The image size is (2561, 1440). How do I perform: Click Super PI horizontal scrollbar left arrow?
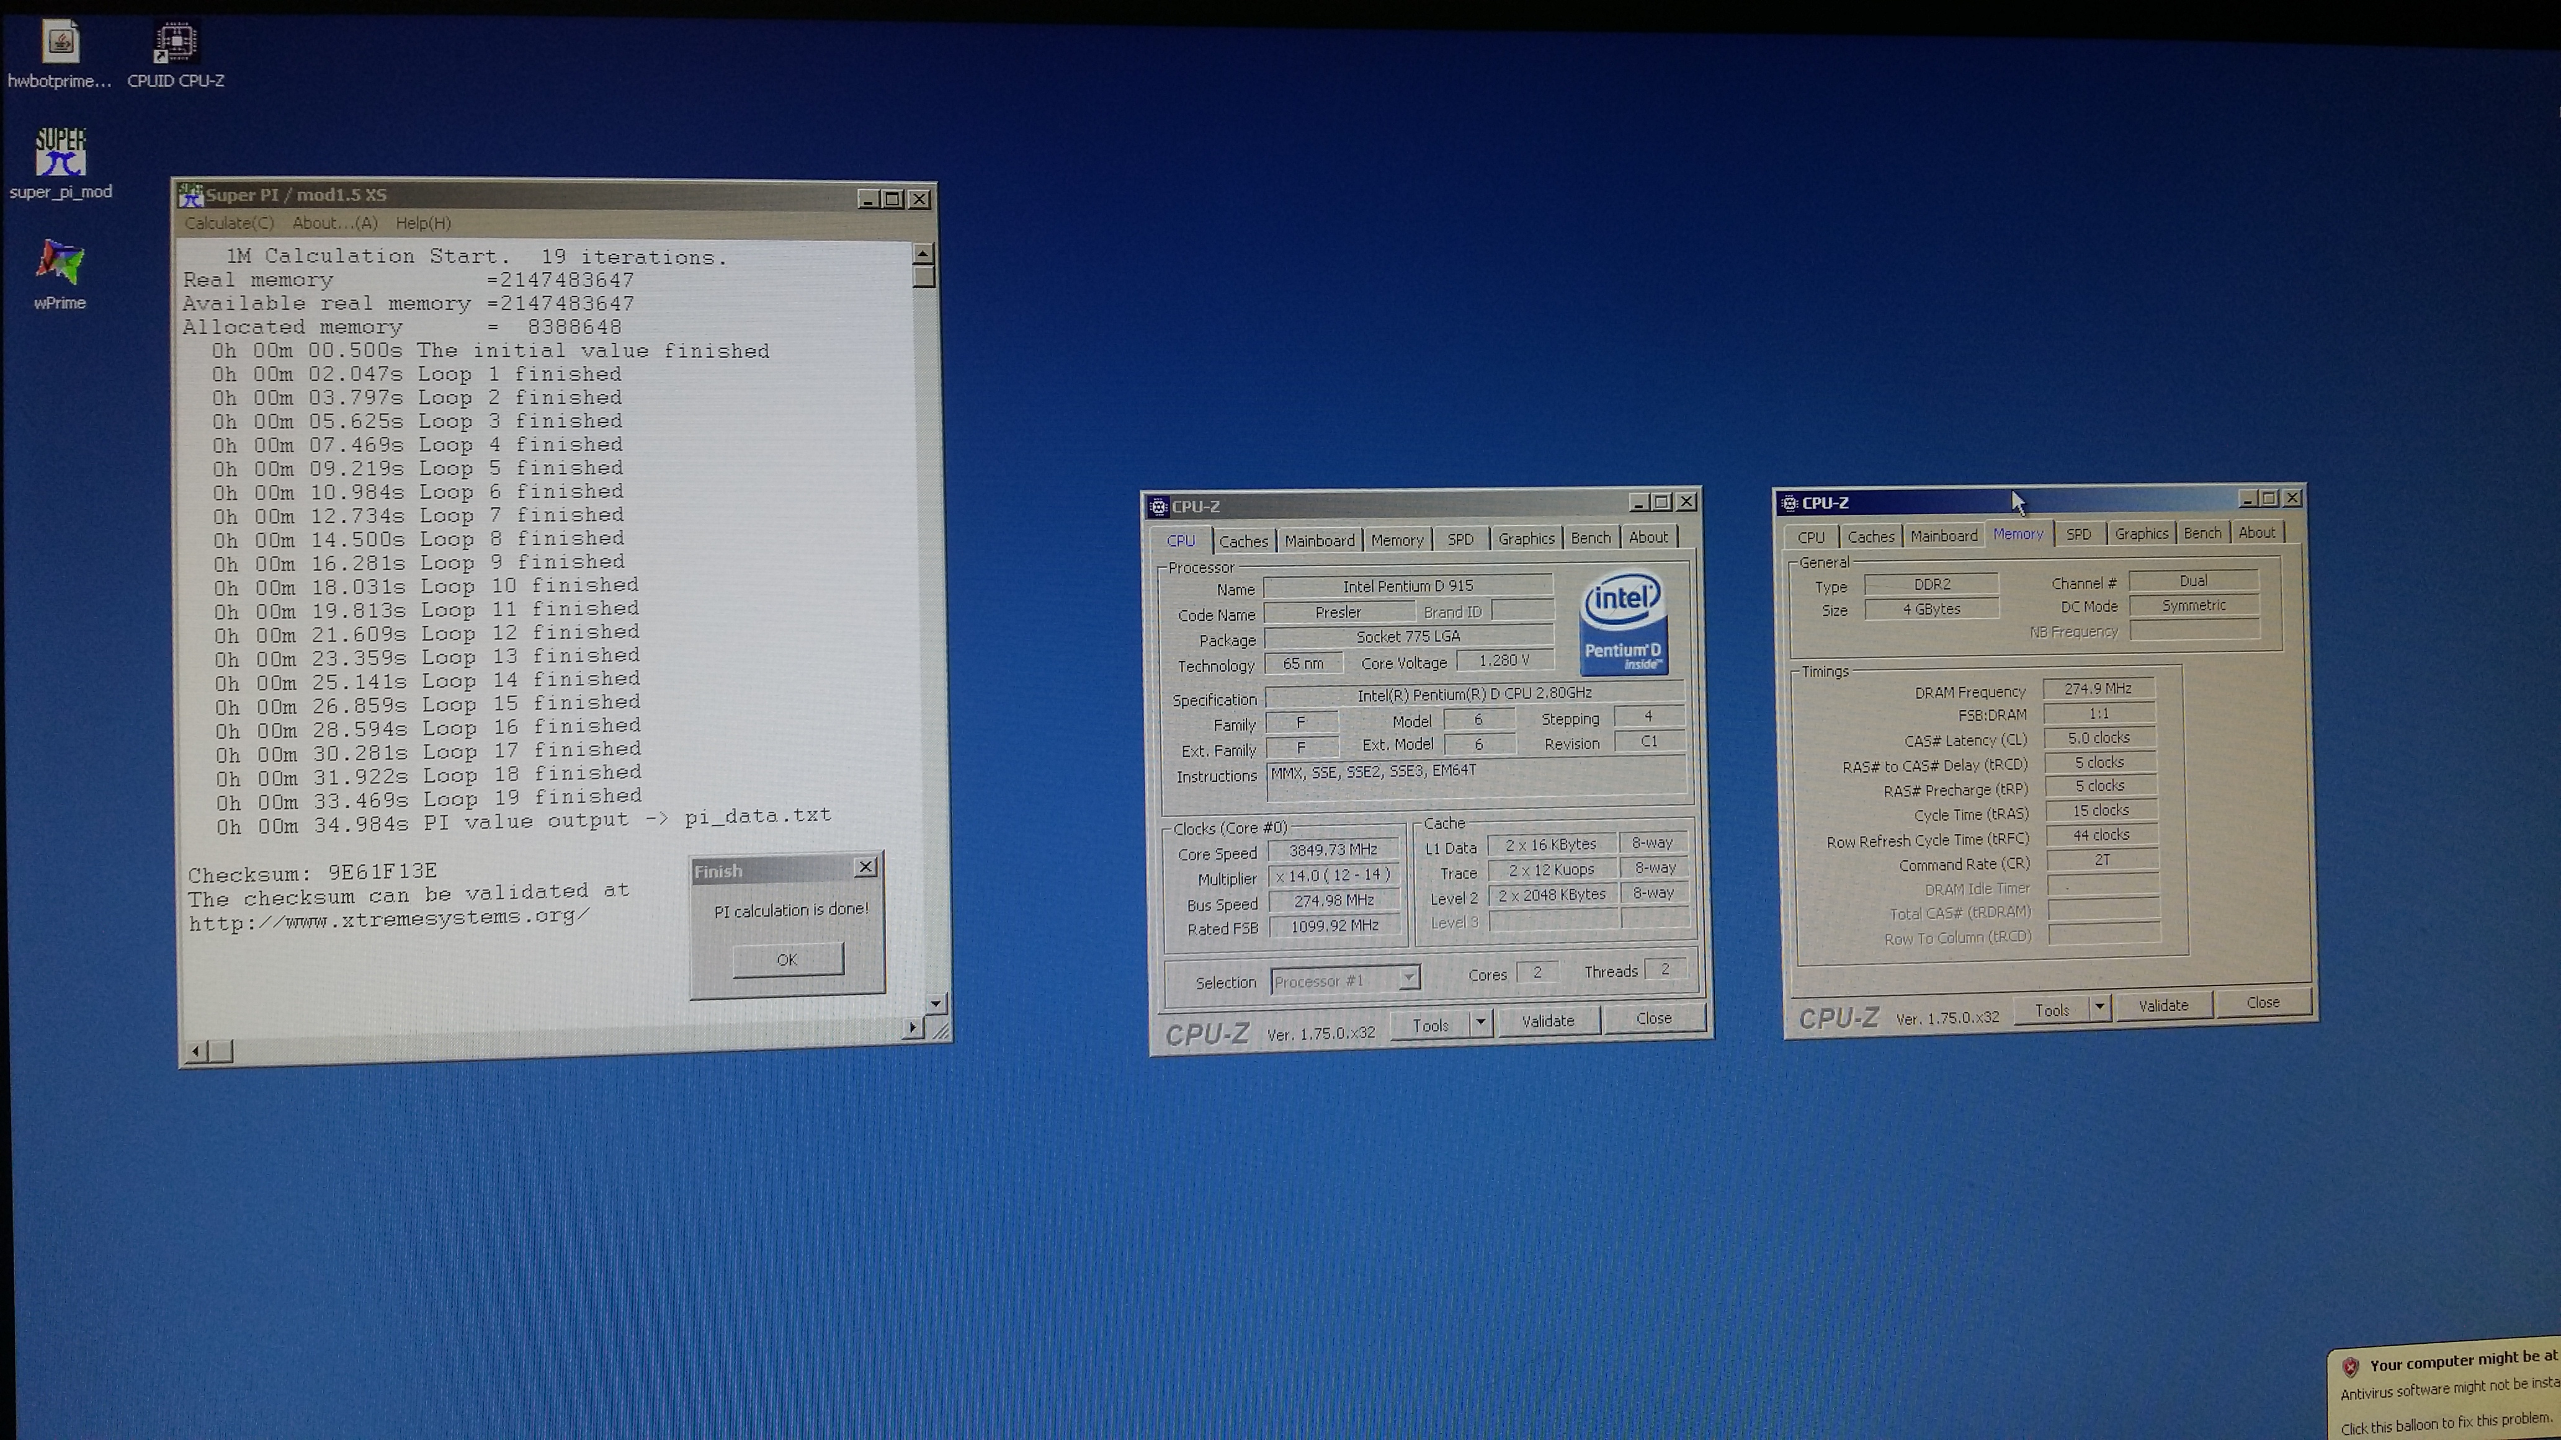[196, 1051]
